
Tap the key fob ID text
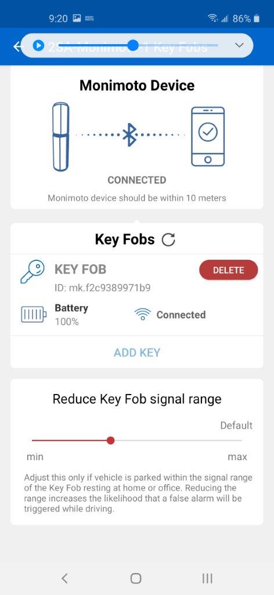pos(102,288)
